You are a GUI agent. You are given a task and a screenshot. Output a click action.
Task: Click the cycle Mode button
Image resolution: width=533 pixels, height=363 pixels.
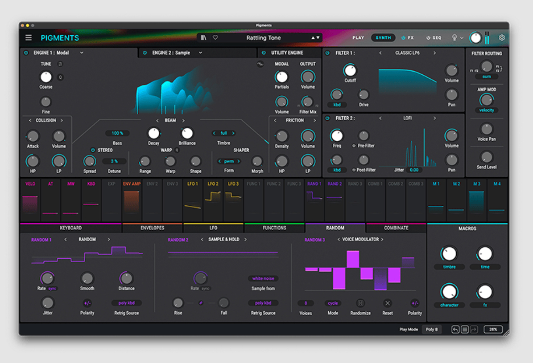pos(333,303)
